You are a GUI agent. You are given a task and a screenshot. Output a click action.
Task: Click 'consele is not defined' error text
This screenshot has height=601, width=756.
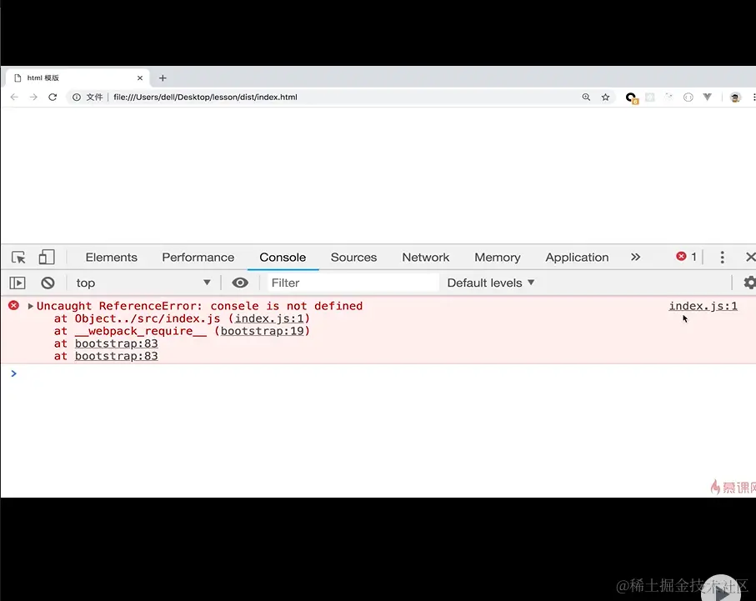point(287,306)
